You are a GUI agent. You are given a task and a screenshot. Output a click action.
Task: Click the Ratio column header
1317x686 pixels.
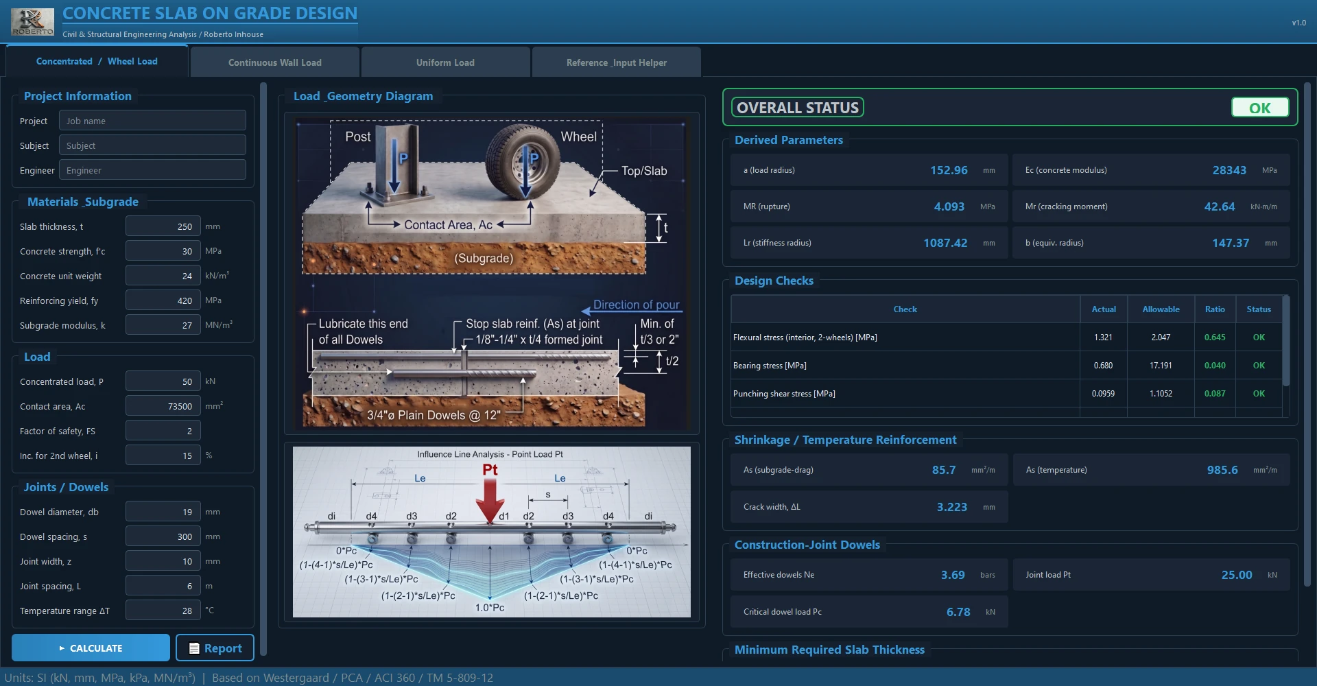point(1215,309)
